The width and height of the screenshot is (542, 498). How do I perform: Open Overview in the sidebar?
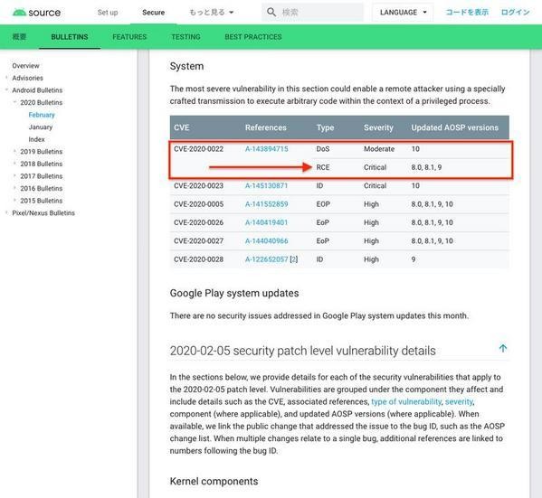tap(25, 66)
